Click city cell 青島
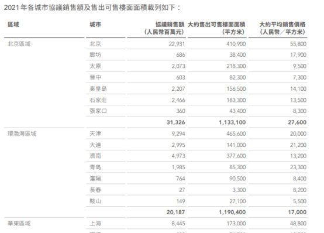Screen dimensions: 324x233 coord(95,167)
